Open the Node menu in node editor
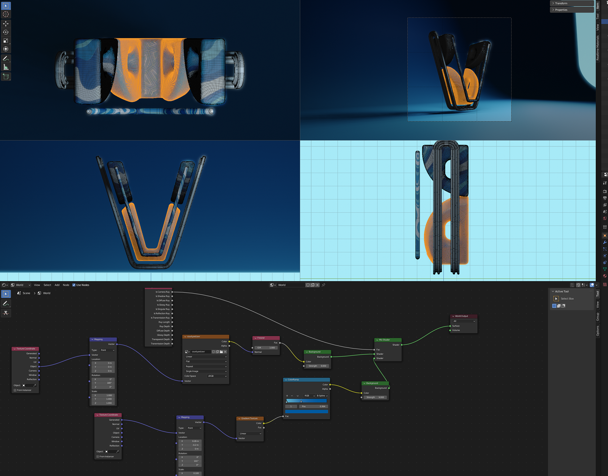Image resolution: width=608 pixels, height=476 pixels. 66,285
